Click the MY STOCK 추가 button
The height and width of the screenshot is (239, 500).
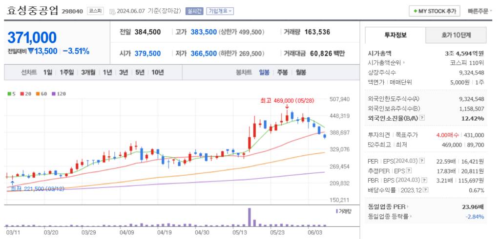tap(435, 11)
